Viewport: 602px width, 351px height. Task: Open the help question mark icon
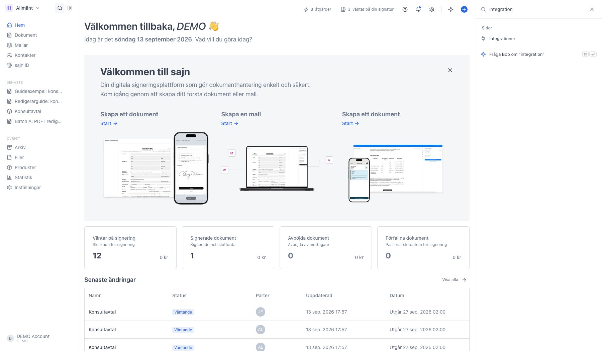click(405, 9)
